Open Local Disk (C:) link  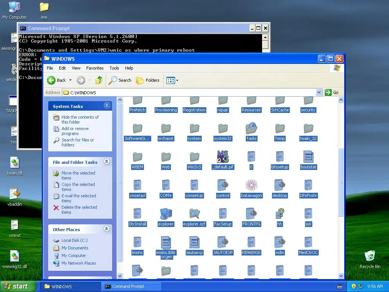pyautogui.click(x=74, y=240)
